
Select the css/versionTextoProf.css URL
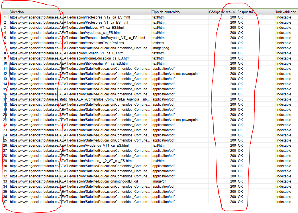point(67,43)
